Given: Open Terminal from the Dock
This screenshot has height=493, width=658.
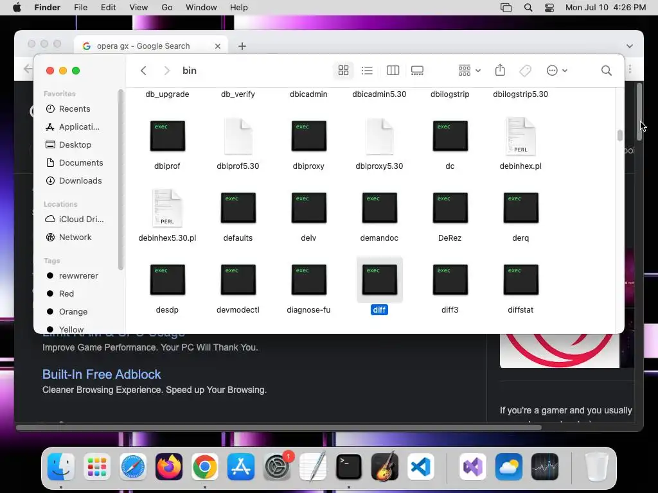Looking at the screenshot, I should coord(349,467).
